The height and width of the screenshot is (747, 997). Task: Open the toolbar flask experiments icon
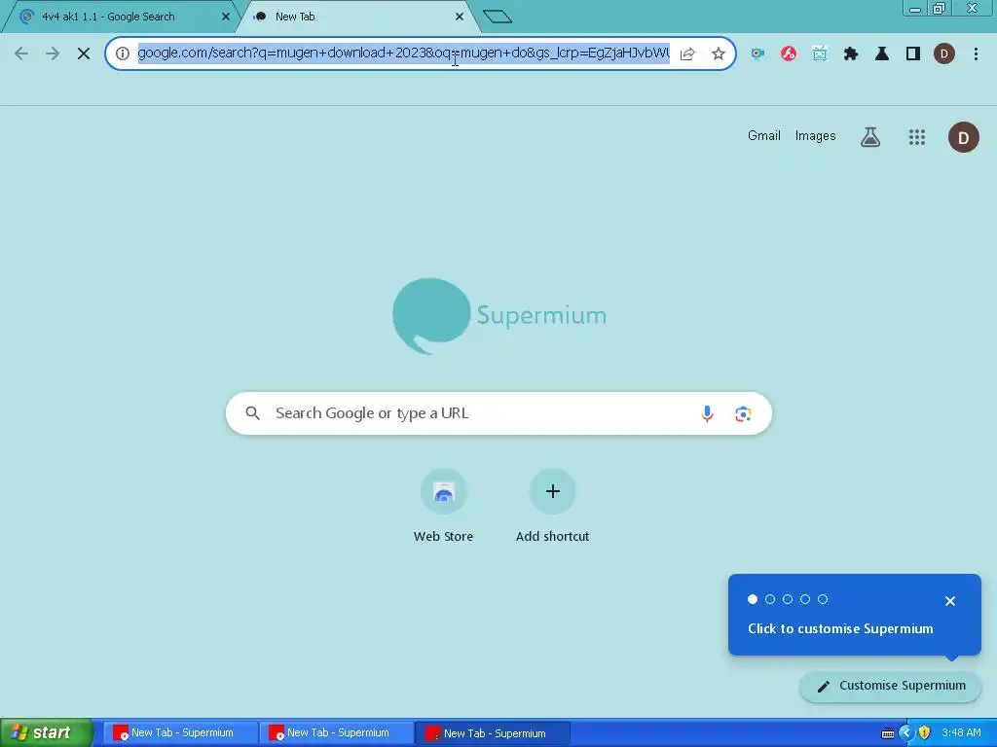point(882,54)
